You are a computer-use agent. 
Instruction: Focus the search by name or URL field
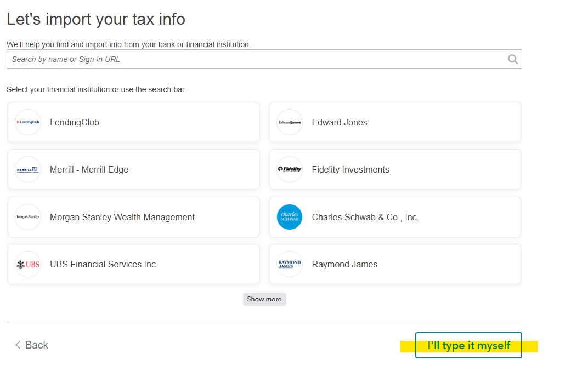tap(264, 59)
